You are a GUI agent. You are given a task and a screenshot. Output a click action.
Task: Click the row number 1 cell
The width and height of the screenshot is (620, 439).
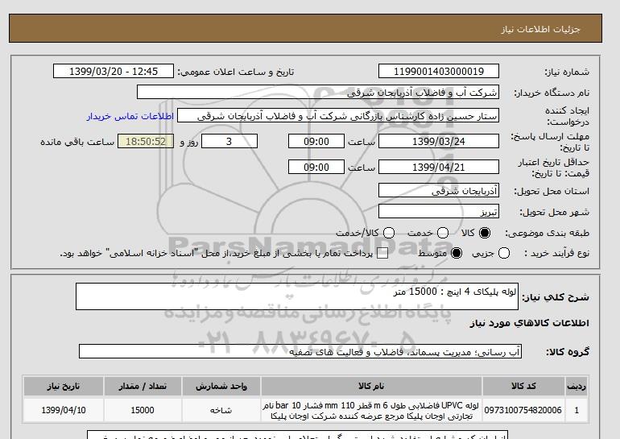coord(577,410)
